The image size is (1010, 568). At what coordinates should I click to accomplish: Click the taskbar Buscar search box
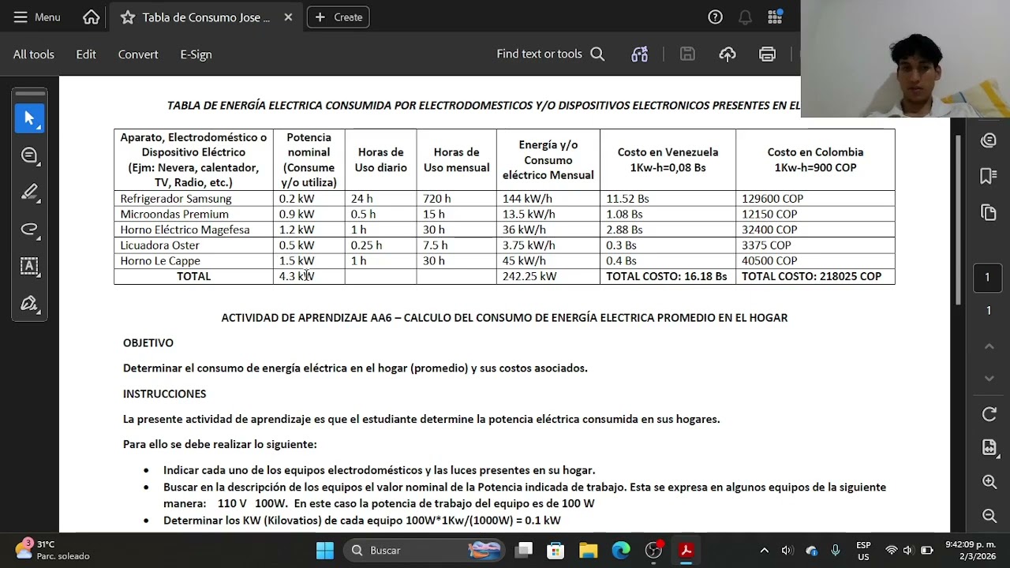click(x=425, y=551)
